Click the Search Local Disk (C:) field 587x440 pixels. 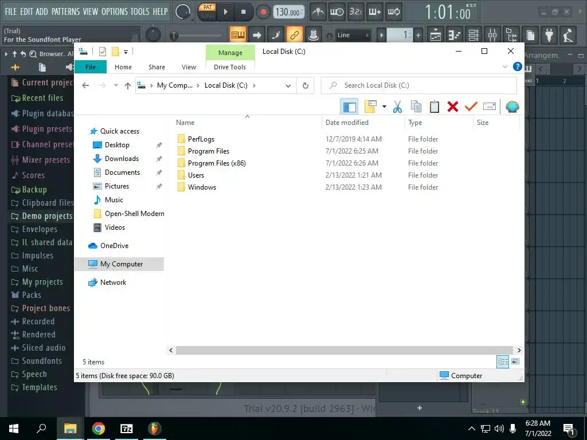click(x=419, y=85)
